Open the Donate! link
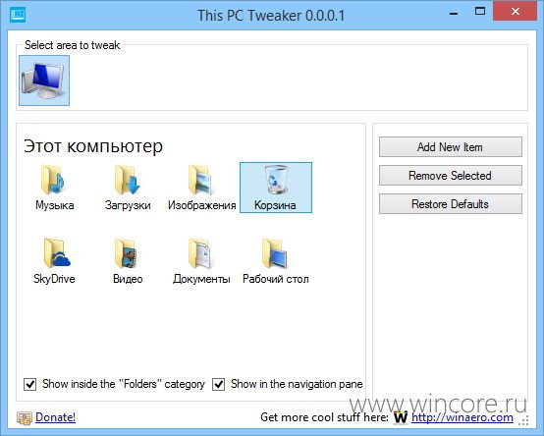Screen dimensions: 544x436 [56, 417]
